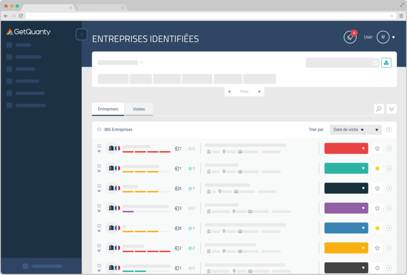
Task: Click the browser address bar
Action: pyautogui.click(x=207, y=16)
